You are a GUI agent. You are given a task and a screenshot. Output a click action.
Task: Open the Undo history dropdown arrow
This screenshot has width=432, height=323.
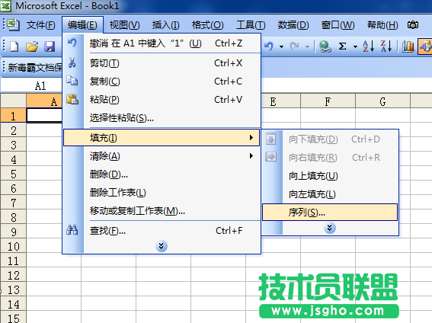[281, 46]
